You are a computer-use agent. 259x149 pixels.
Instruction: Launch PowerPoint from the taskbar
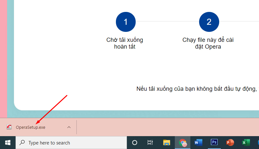tap(230, 143)
